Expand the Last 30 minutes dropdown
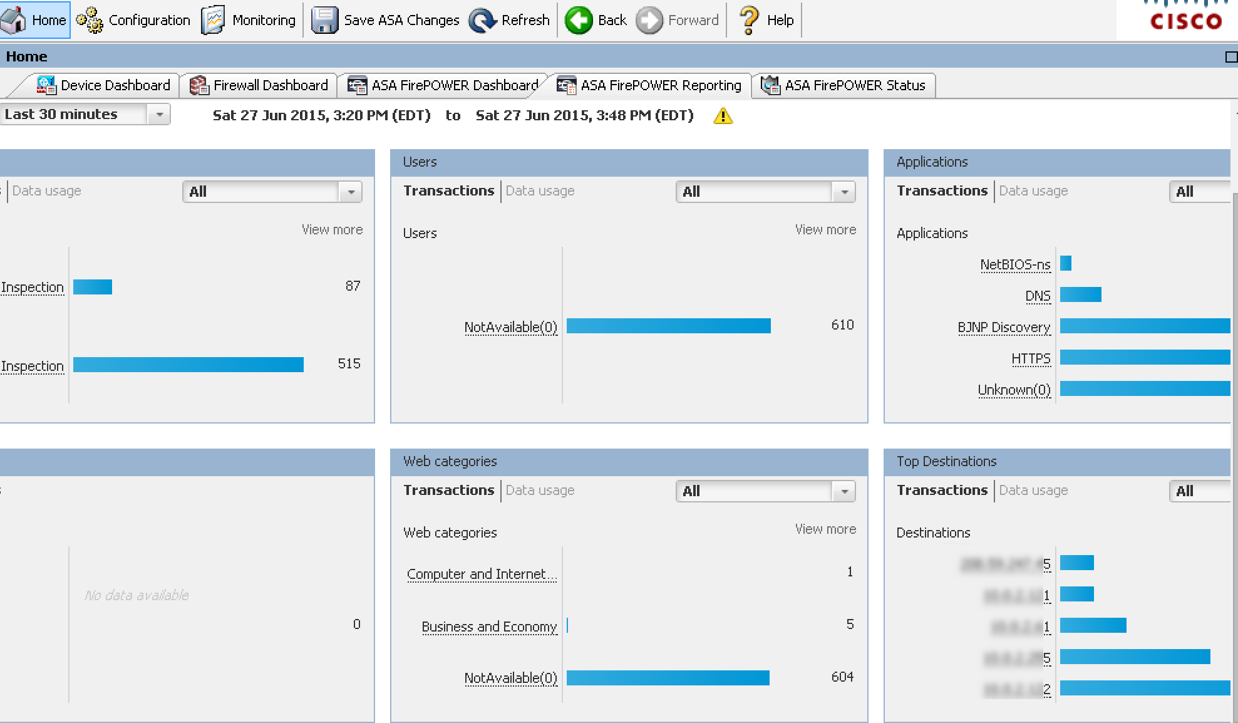The width and height of the screenshot is (1238, 723). click(160, 115)
